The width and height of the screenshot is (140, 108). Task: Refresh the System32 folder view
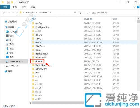80,13
